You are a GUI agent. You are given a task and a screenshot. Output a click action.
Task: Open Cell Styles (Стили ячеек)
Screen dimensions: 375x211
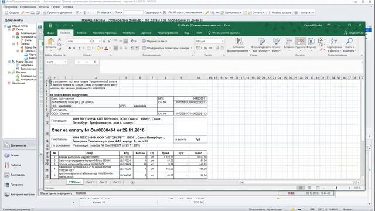(x=276, y=45)
